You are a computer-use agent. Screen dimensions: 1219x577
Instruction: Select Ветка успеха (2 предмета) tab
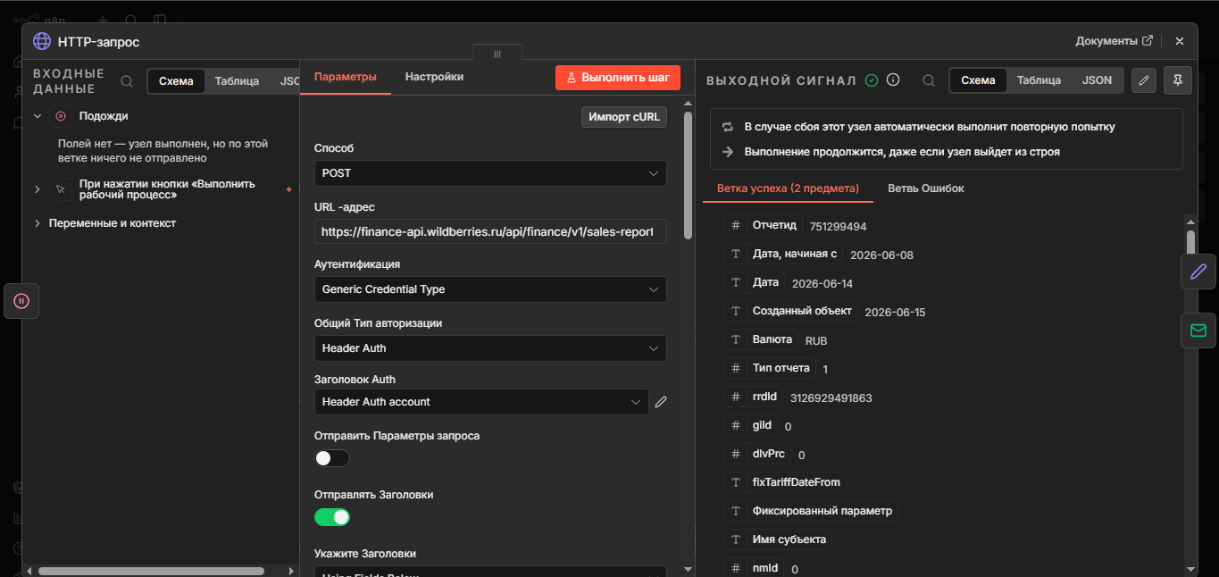pos(788,188)
